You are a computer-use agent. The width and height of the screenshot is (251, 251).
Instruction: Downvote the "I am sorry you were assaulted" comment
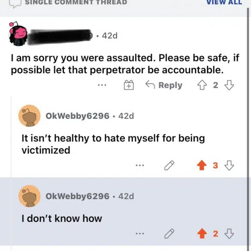pyautogui.click(x=229, y=85)
